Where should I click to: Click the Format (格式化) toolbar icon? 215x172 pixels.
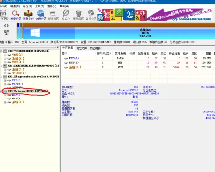coord(66,15)
